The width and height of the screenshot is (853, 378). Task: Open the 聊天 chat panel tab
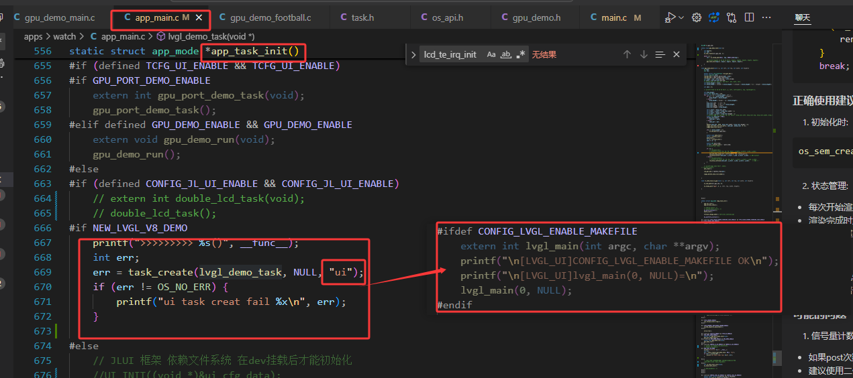[802, 17]
